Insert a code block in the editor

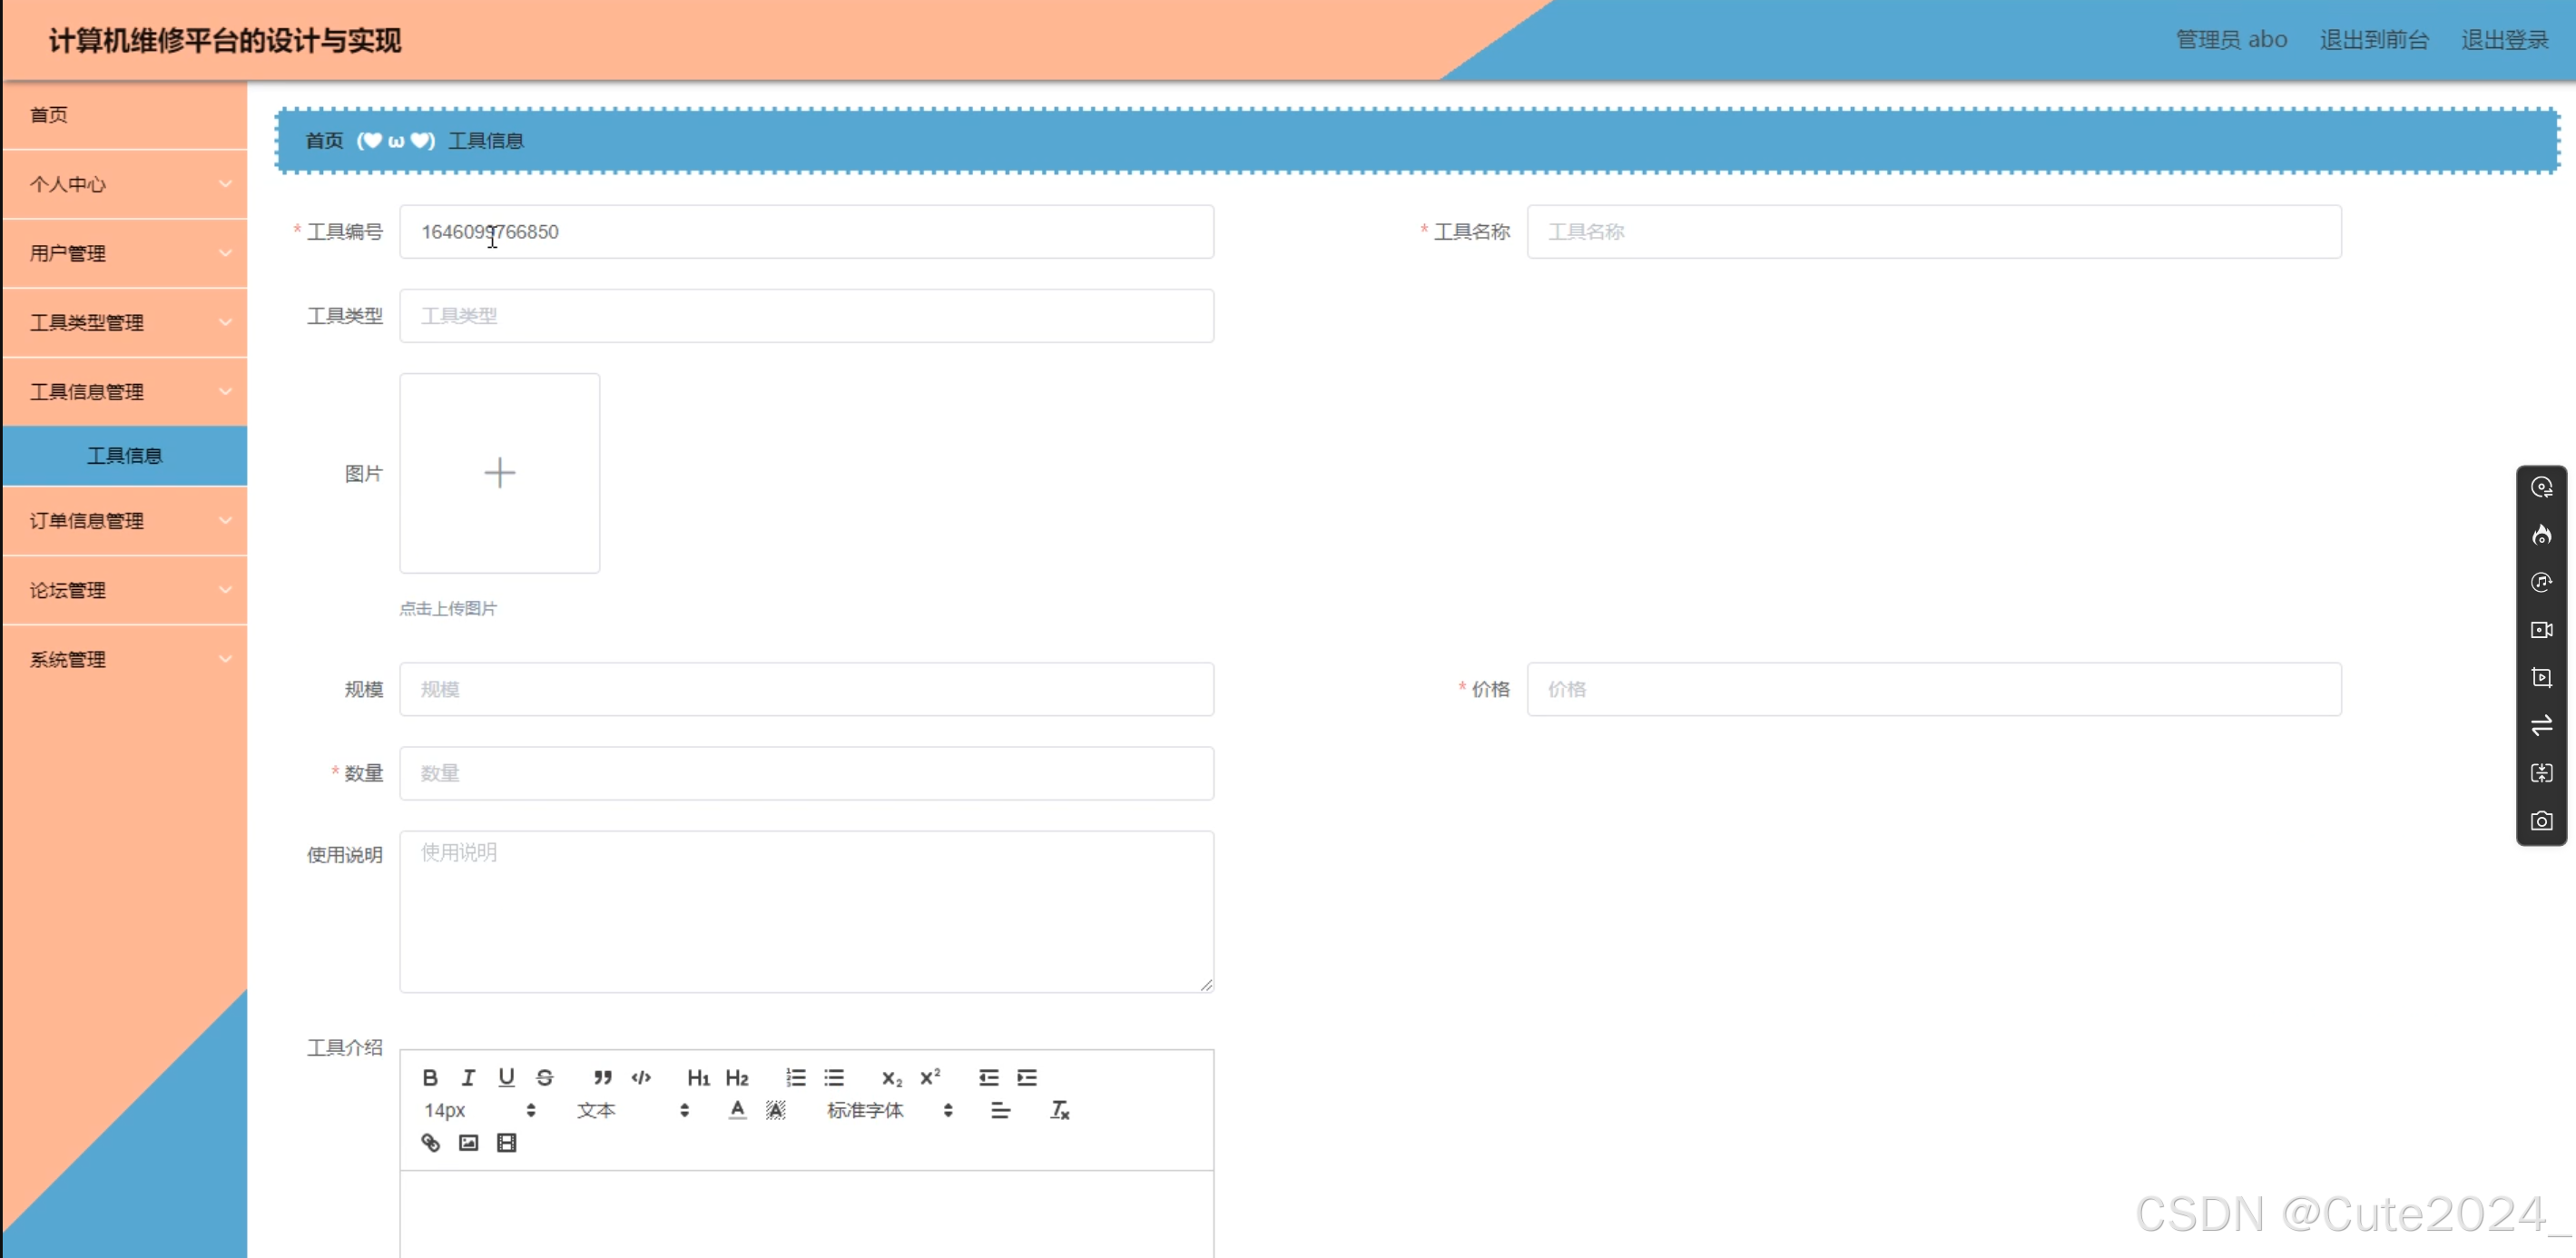[x=641, y=1077]
